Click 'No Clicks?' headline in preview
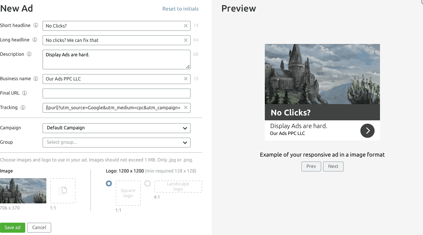The image size is (423, 235). (291, 113)
